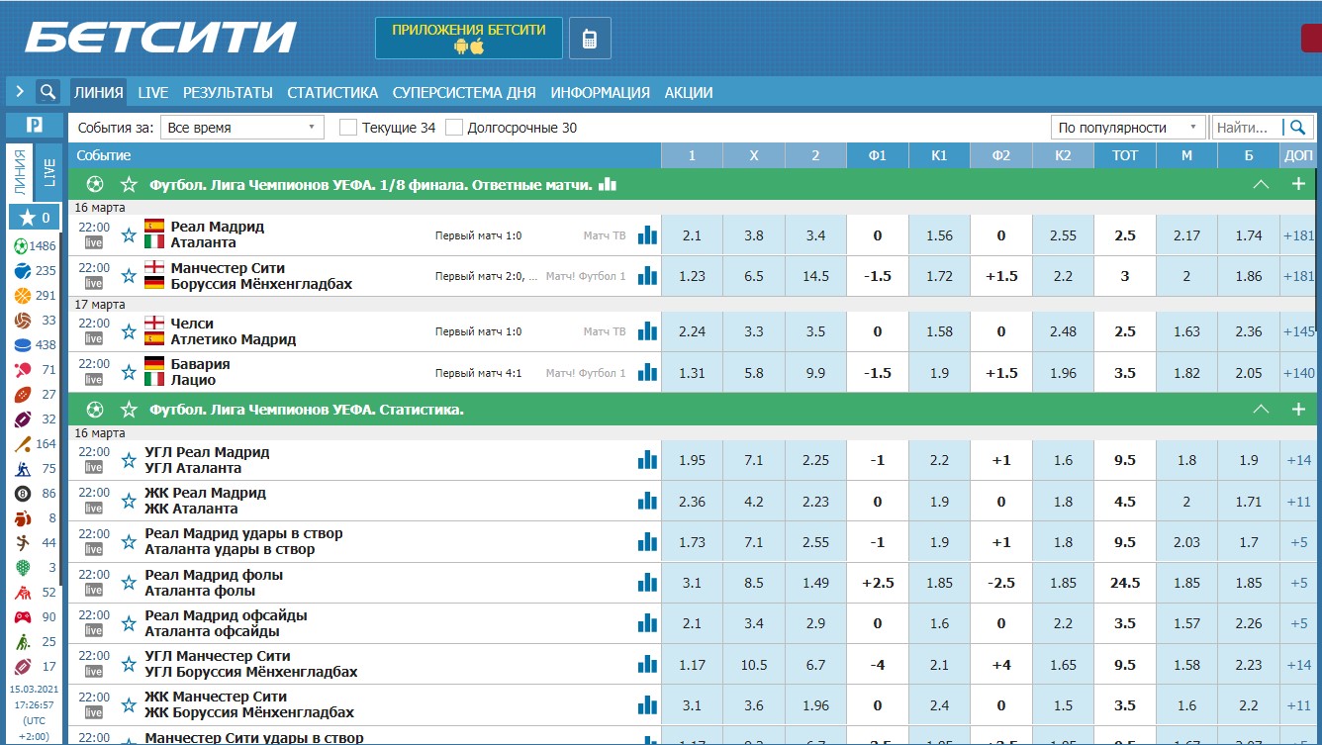Select the billiards 8-ball icon with 86 events
This screenshot has height=745, width=1322.
pos(22,494)
